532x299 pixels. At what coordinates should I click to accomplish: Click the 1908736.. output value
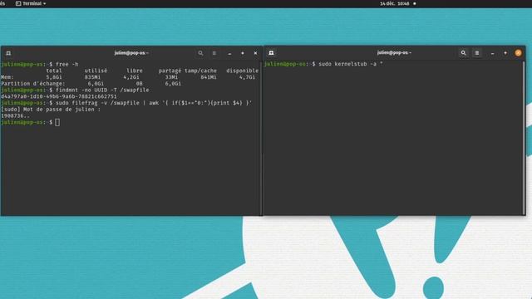click(x=15, y=115)
